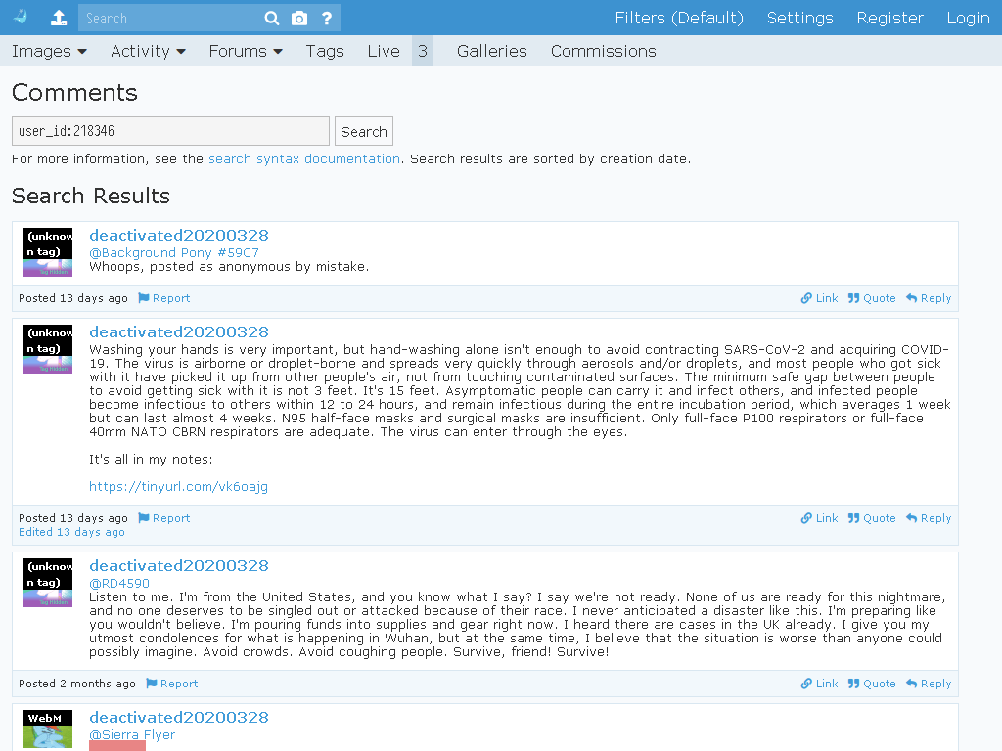This screenshot has height=751, width=1002.
Task: Open the search syntax documentation link
Action: pos(304,159)
